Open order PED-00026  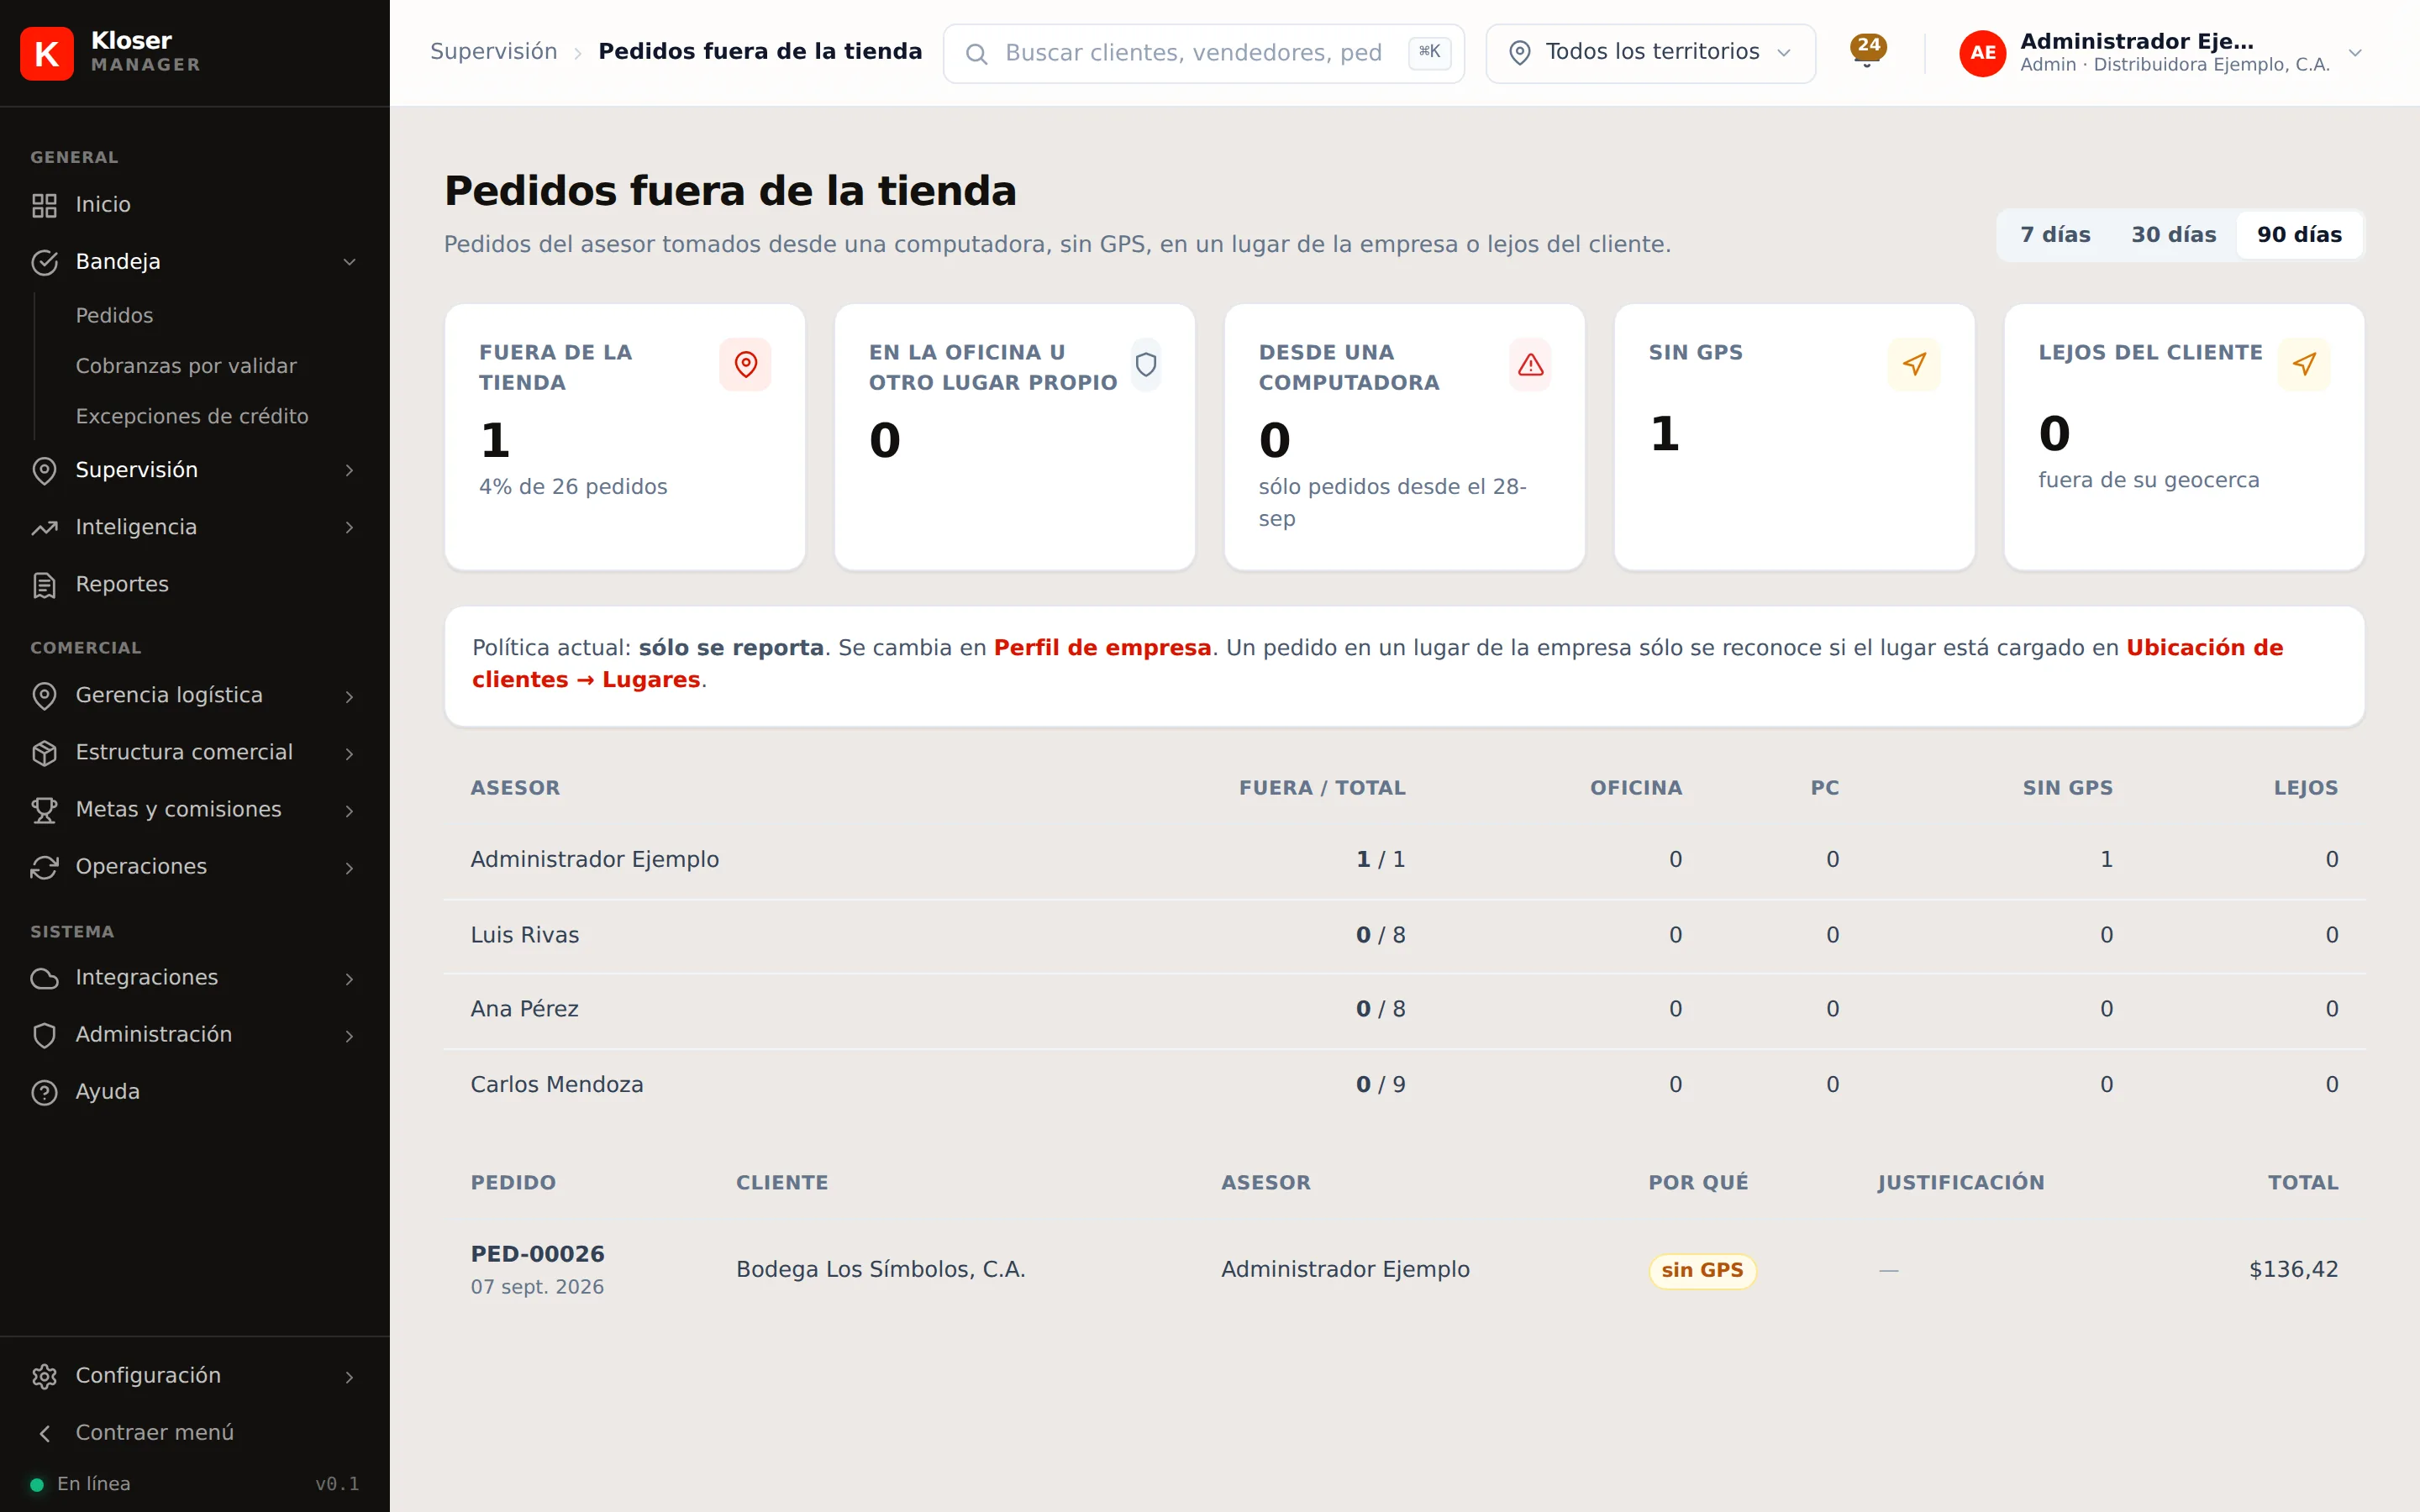[x=537, y=1254]
